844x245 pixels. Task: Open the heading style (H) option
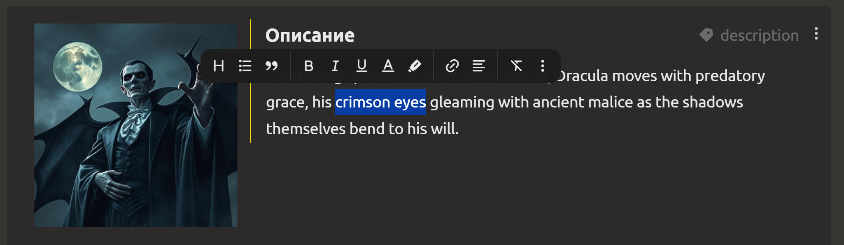pos(219,66)
